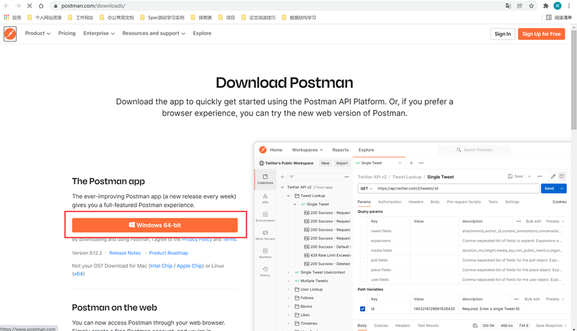The width and height of the screenshot is (577, 331).
Task: Tick the media.fields checkbox in the preview
Action: click(363, 250)
